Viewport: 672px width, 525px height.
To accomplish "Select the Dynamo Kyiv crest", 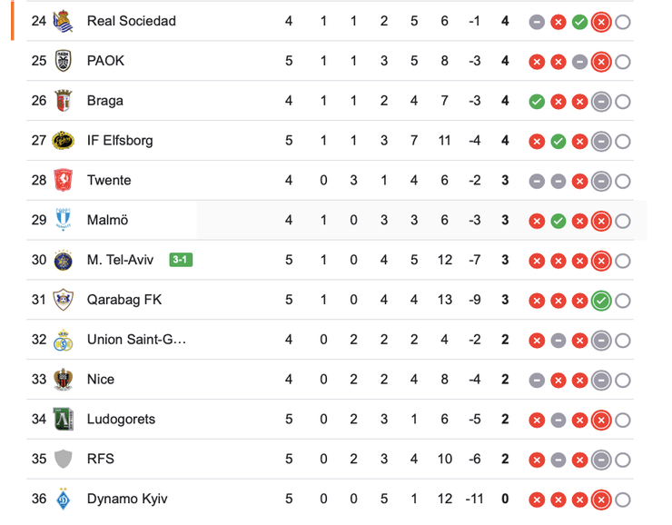I will pyautogui.click(x=63, y=499).
